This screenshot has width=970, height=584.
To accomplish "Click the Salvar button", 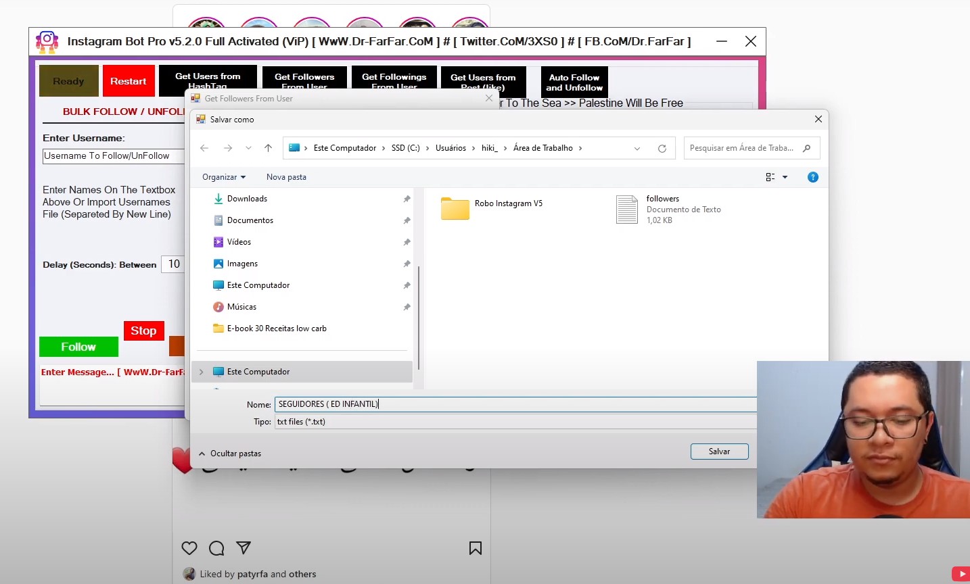I will [719, 452].
